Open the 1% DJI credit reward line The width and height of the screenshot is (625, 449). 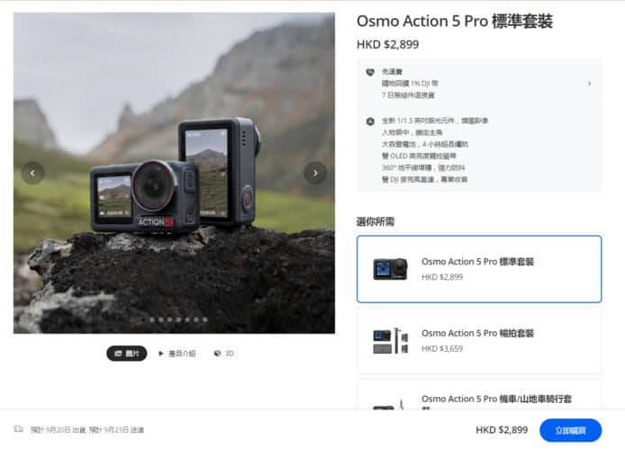click(x=410, y=84)
